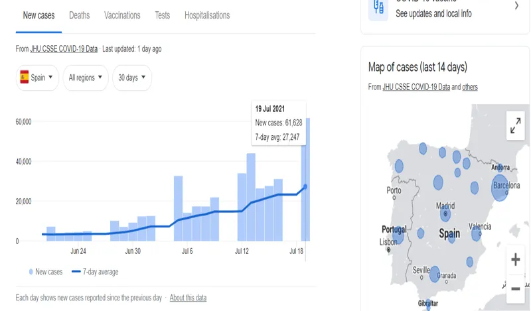Click the Spain flag icon
Image resolution: width=531 pixels, height=311 pixels.
pos(25,78)
